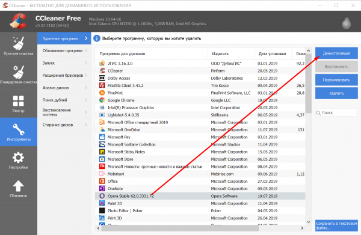Click the FileZilla Client icon in the list
Viewport: 361px width, 235px height.
pyautogui.click(x=102, y=85)
